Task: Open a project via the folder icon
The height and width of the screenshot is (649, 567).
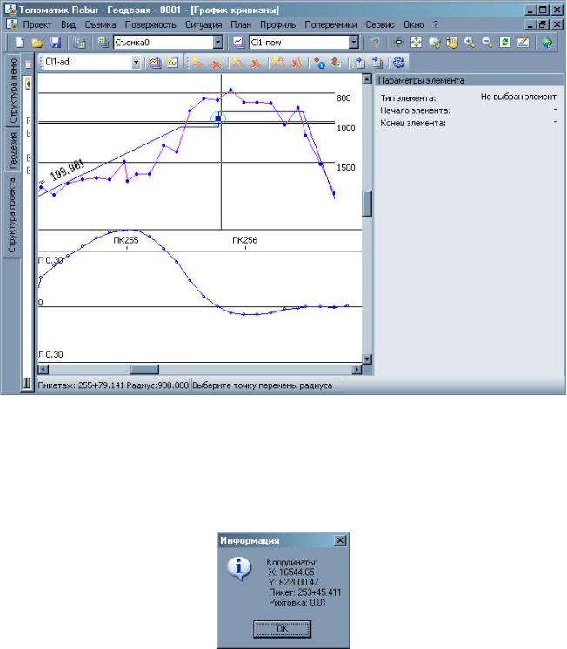Action: [x=37, y=43]
